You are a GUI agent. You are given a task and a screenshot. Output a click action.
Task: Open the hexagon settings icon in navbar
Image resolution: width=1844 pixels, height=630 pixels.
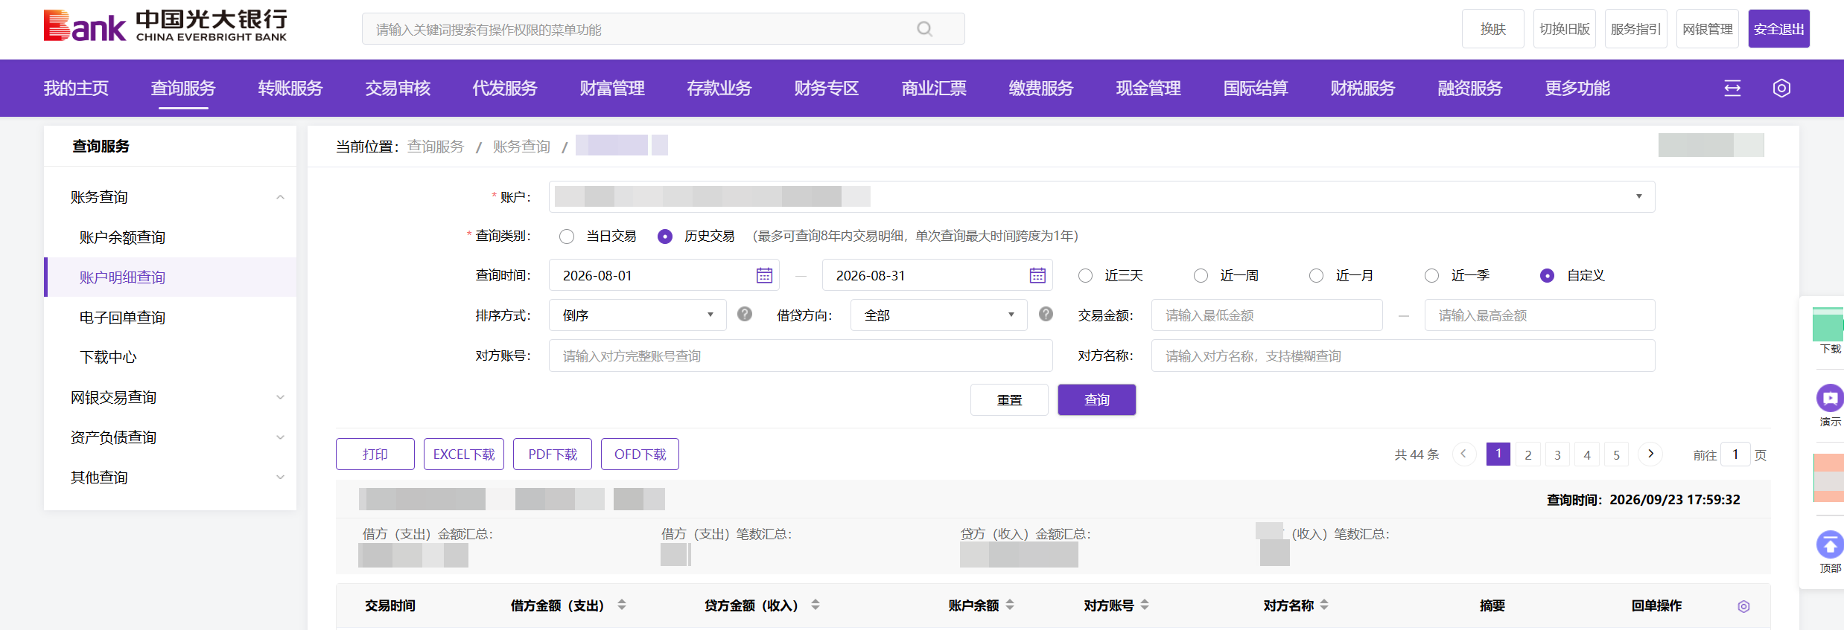pyautogui.click(x=1781, y=89)
